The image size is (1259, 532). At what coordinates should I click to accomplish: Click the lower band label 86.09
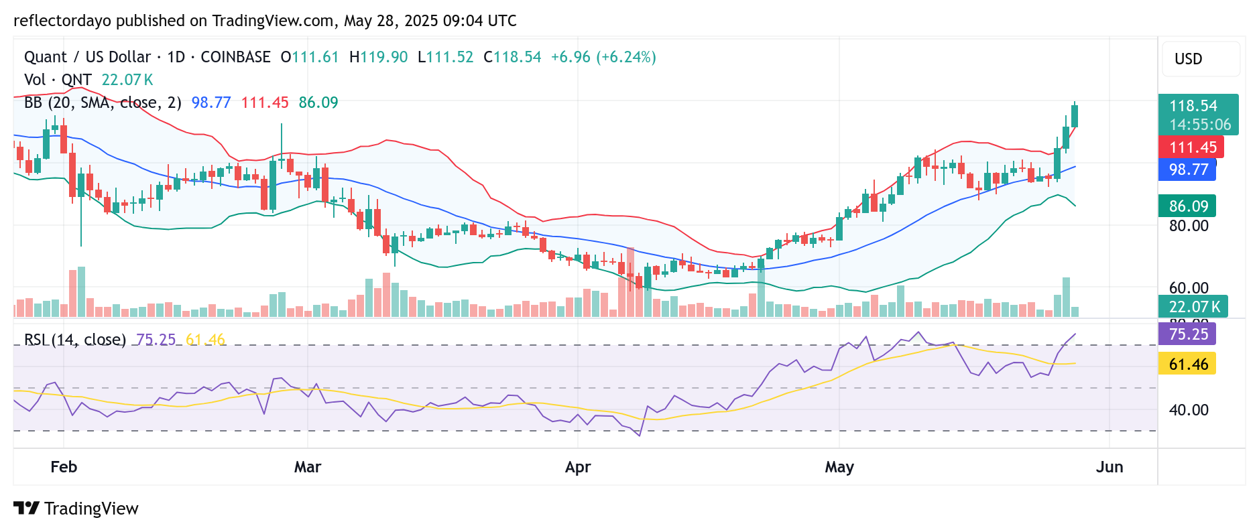coord(1188,206)
